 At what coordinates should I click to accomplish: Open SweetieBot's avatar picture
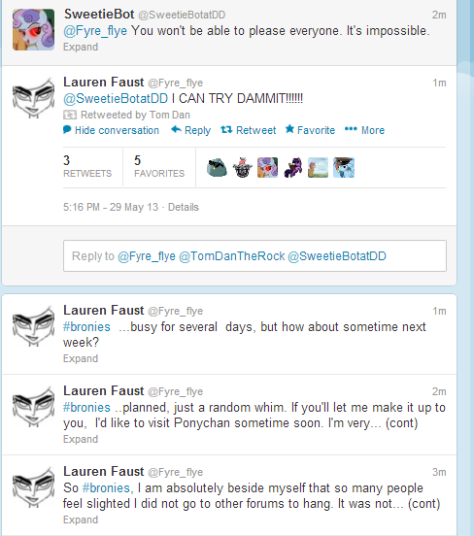34,30
